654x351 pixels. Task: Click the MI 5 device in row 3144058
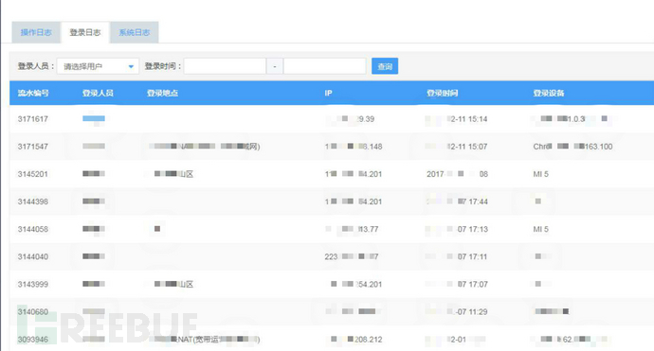pos(540,229)
